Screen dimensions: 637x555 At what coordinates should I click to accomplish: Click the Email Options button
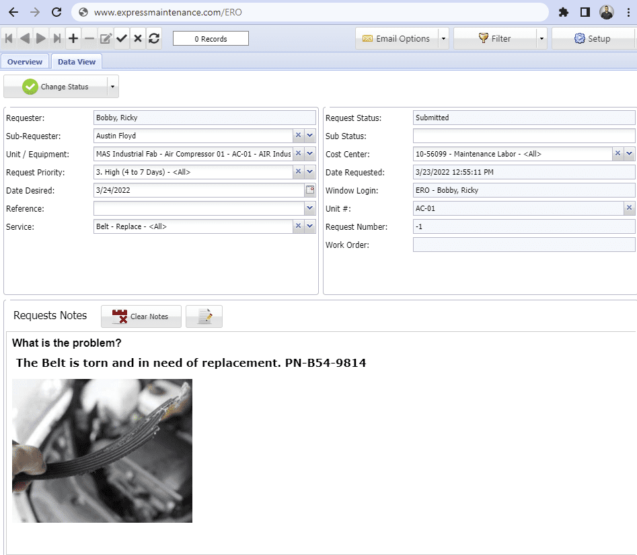coord(397,38)
